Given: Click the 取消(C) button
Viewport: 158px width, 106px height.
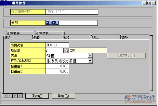Looking at the screenshot, I should click(x=63, y=96).
